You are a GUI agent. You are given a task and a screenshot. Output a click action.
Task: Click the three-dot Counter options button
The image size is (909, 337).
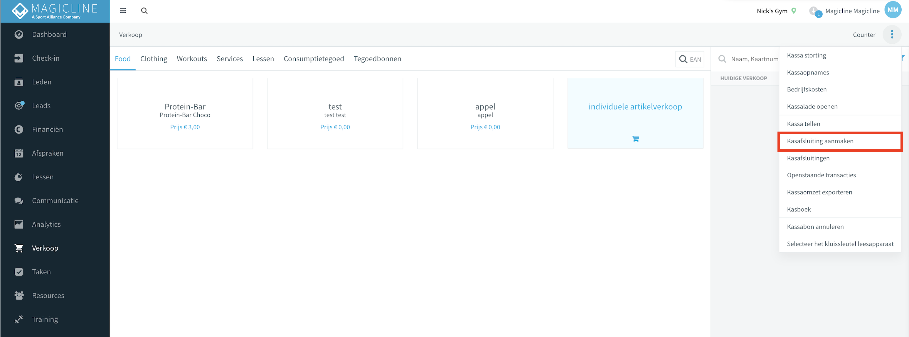892,35
